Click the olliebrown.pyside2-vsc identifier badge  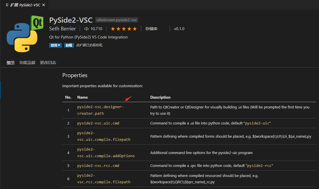[x=117, y=20]
